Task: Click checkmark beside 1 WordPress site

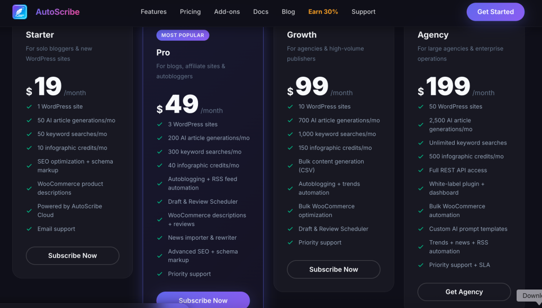Action: tap(29, 107)
